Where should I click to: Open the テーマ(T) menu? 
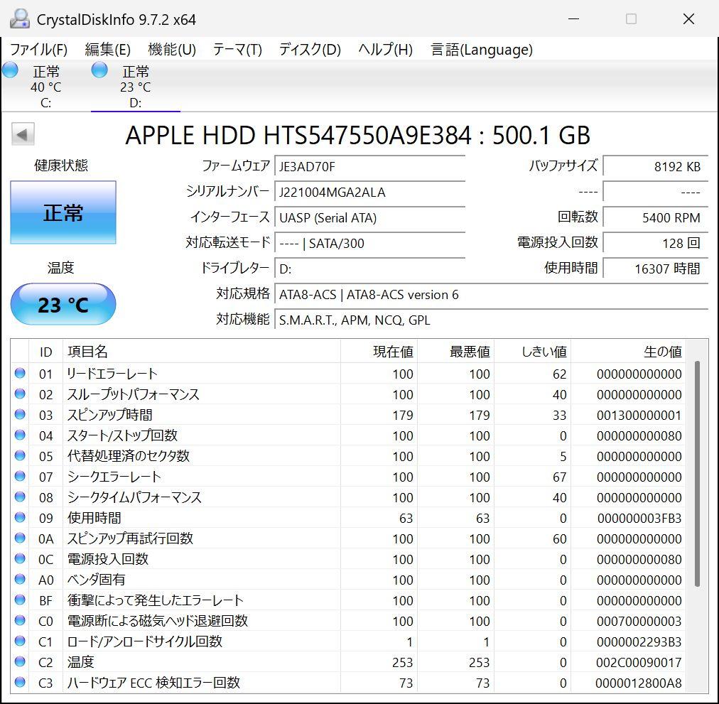pyautogui.click(x=237, y=49)
